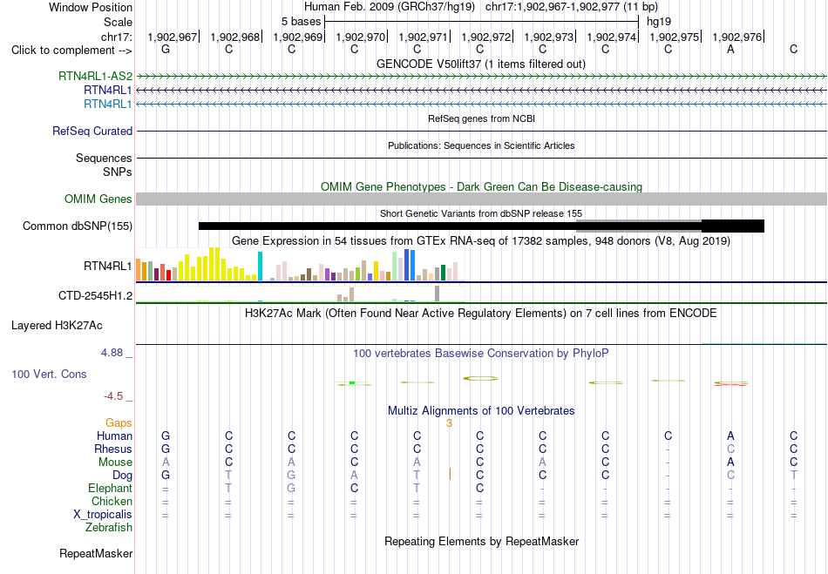
Task: Select the light-blue RTN4RL1 gene label
Action: pyautogui.click(x=108, y=104)
